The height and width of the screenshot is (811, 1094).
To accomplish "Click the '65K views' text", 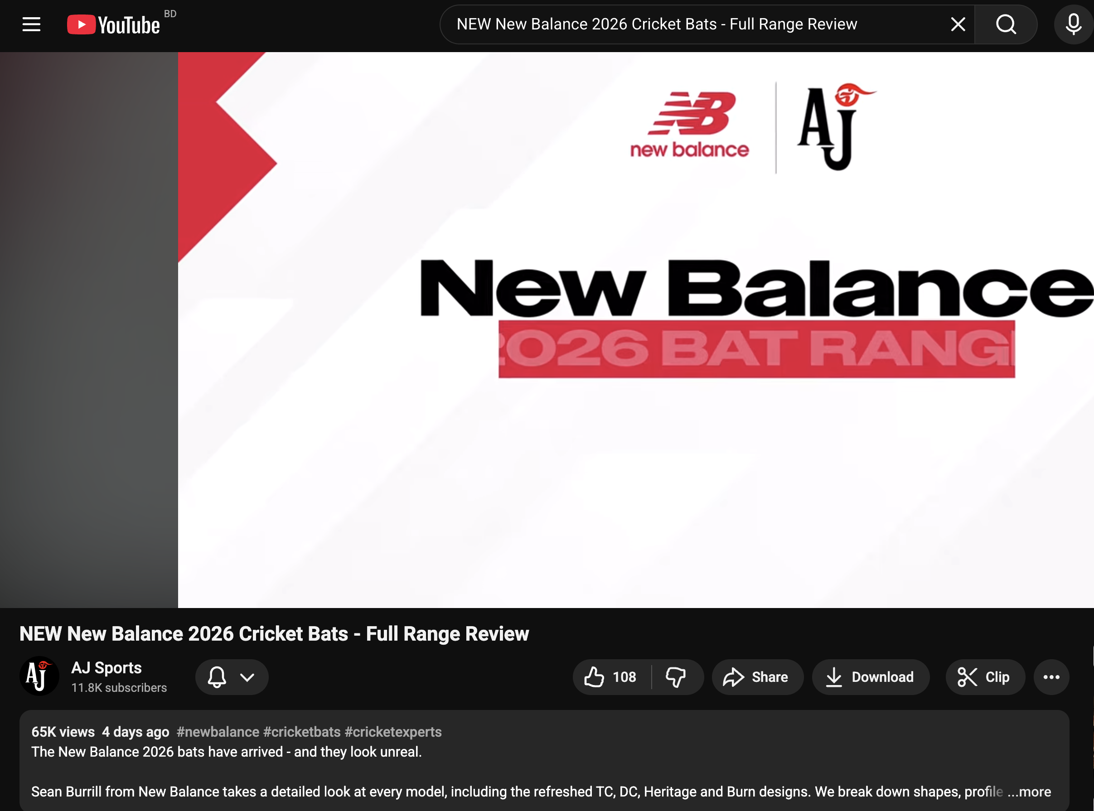I will [63, 732].
